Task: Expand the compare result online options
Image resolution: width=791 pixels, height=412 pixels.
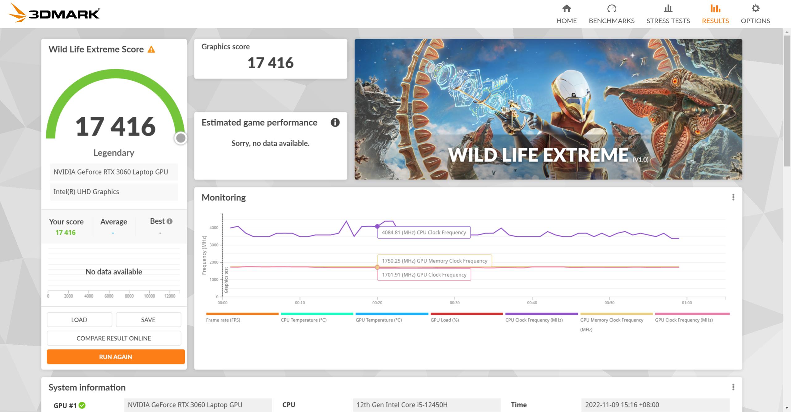Action: pyautogui.click(x=114, y=338)
